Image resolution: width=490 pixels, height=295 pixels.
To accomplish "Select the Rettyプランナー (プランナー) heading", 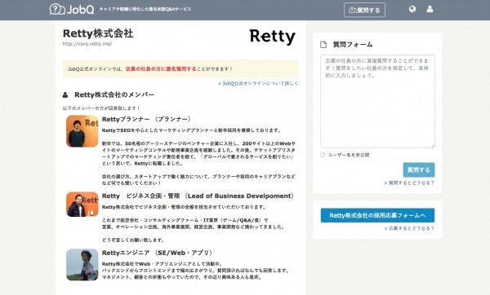I will tap(147, 119).
